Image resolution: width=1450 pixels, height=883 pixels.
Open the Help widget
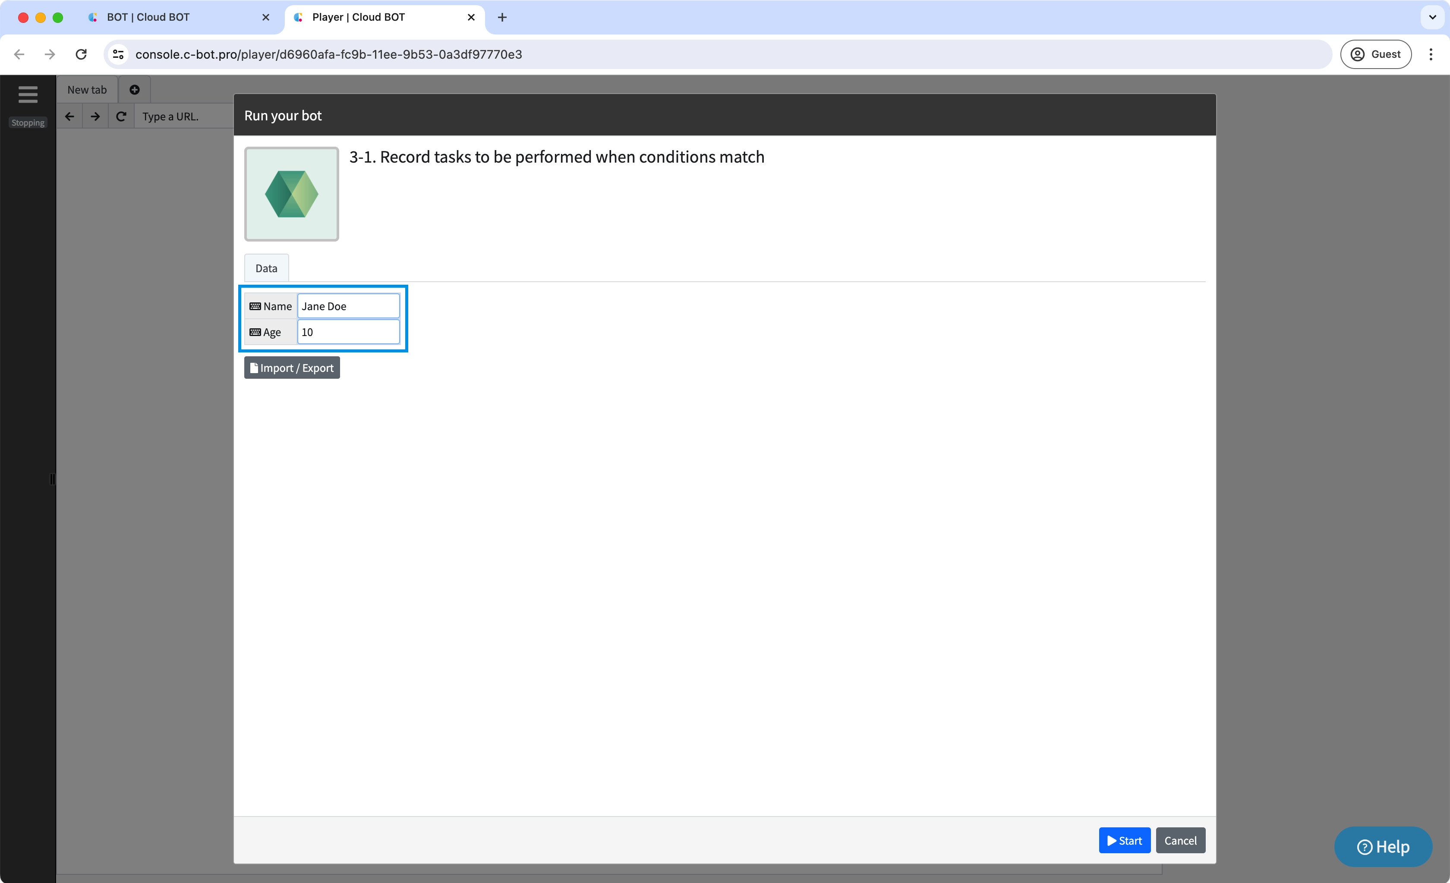click(1383, 846)
